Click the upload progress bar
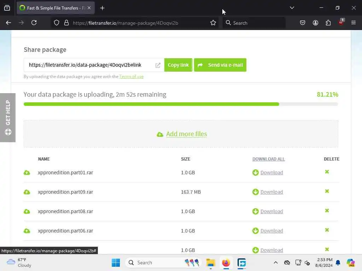The height and width of the screenshot is (271, 362). tap(181, 104)
